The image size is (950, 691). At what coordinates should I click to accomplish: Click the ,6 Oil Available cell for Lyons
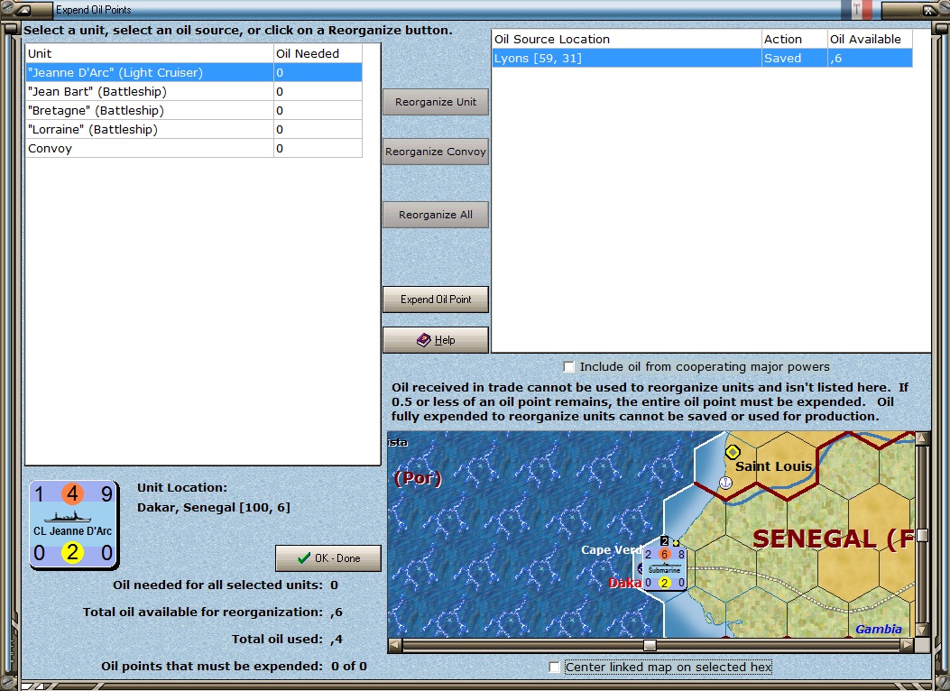click(870, 58)
